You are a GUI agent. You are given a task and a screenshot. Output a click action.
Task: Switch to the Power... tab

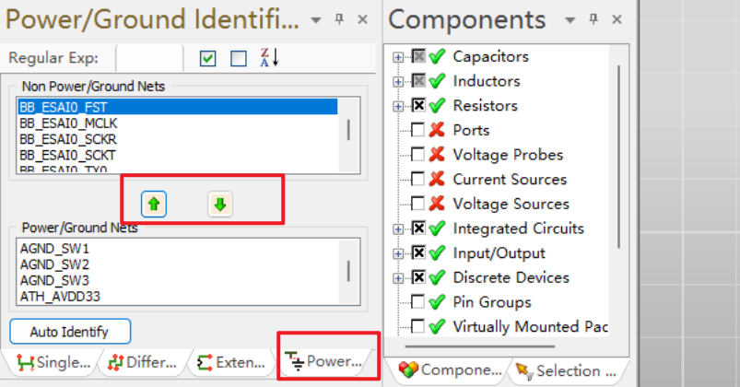[324, 361]
